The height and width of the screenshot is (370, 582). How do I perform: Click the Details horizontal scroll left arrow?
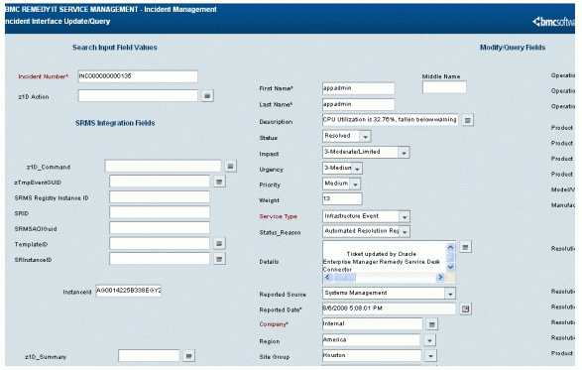(x=327, y=278)
